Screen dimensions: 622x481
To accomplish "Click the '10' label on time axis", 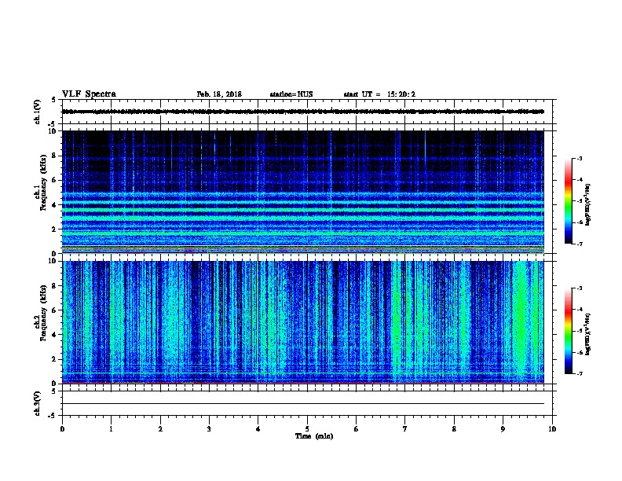I will coord(552,429).
